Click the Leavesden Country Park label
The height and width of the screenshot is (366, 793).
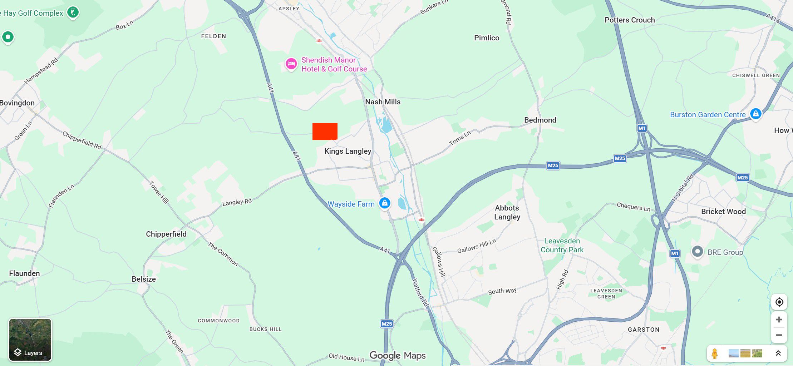(x=562, y=245)
